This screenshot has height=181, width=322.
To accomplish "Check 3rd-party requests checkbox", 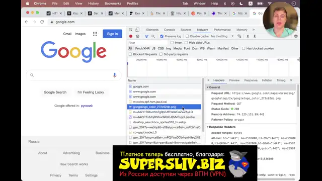I will click(x=161, y=54).
